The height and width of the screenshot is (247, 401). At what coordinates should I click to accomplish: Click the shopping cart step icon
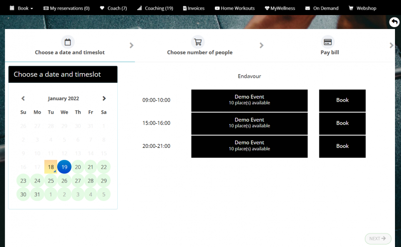point(198,42)
